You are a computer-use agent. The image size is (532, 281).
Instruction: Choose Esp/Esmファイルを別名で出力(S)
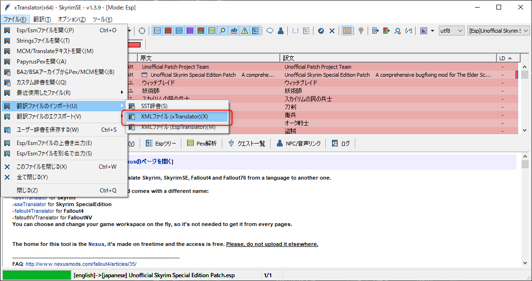coord(64,154)
